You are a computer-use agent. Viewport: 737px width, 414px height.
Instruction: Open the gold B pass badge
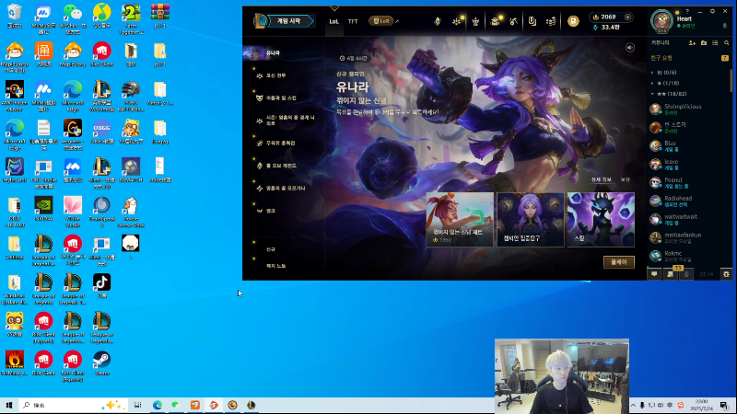[x=573, y=21]
